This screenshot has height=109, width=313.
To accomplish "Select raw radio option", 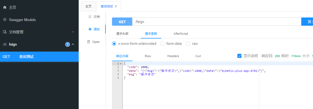I will [x=188, y=43].
